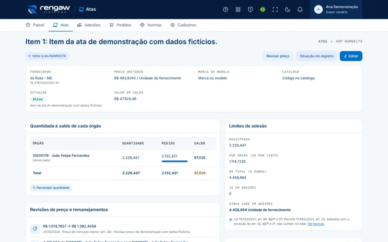Select the Atas tab
Screen dimensions: 388x242
[x=61, y=25]
